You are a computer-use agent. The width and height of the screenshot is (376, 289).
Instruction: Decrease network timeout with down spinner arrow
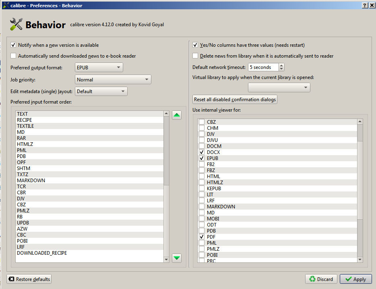tap(281, 69)
